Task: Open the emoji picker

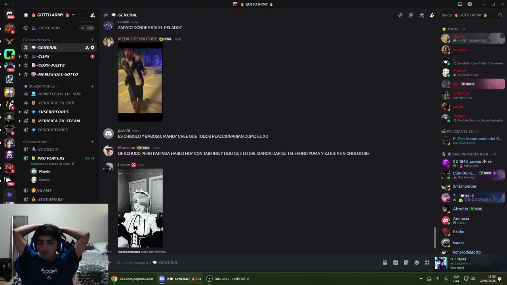Action: (x=417, y=262)
